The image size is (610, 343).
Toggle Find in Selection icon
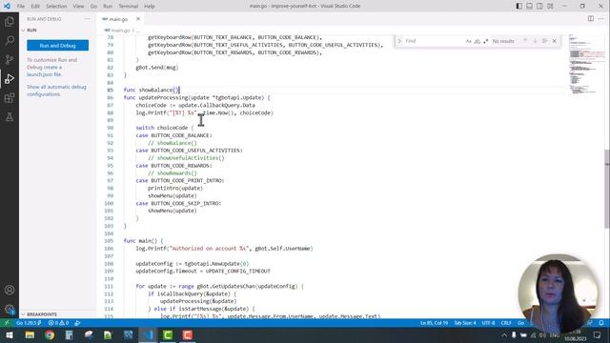544,41
